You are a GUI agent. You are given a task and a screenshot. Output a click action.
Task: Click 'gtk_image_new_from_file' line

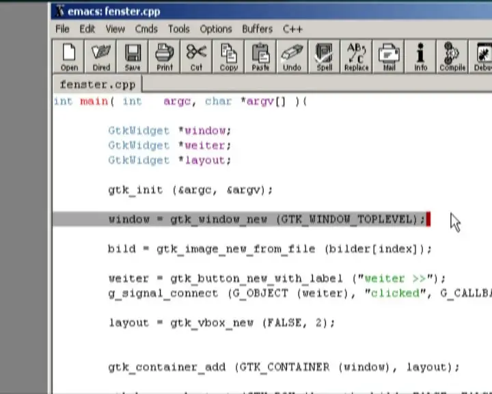pyautogui.click(x=270, y=249)
